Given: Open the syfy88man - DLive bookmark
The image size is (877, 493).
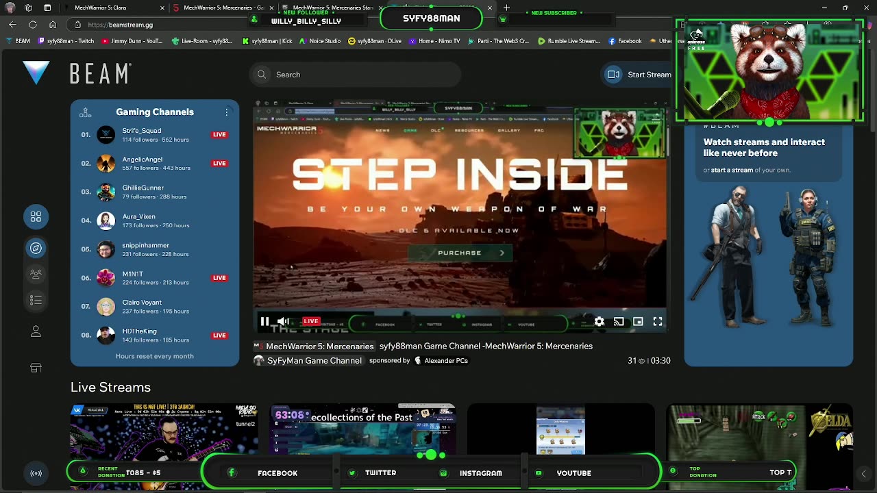Looking at the screenshot, I should [x=375, y=41].
